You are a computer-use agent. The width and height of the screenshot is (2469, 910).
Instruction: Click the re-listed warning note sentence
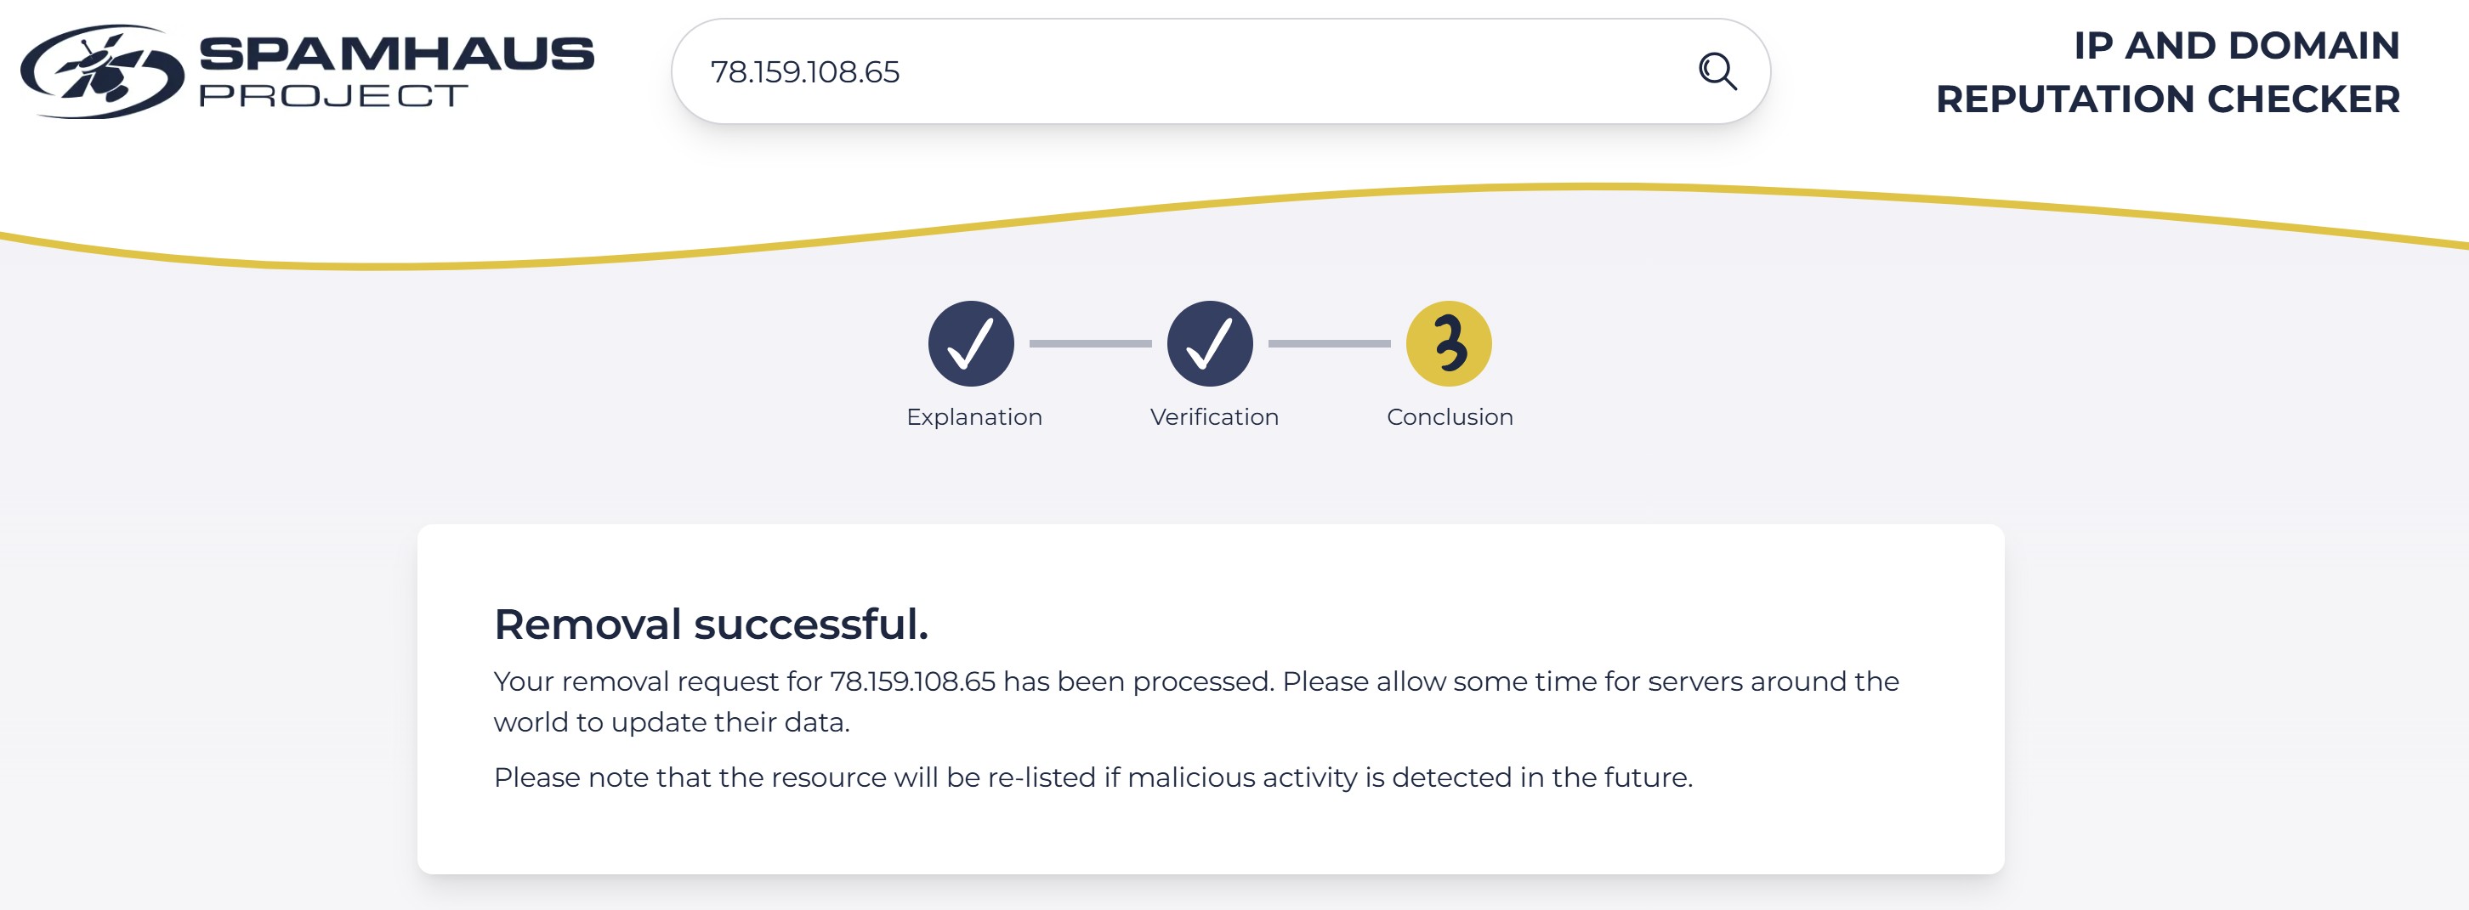pos(1093,777)
